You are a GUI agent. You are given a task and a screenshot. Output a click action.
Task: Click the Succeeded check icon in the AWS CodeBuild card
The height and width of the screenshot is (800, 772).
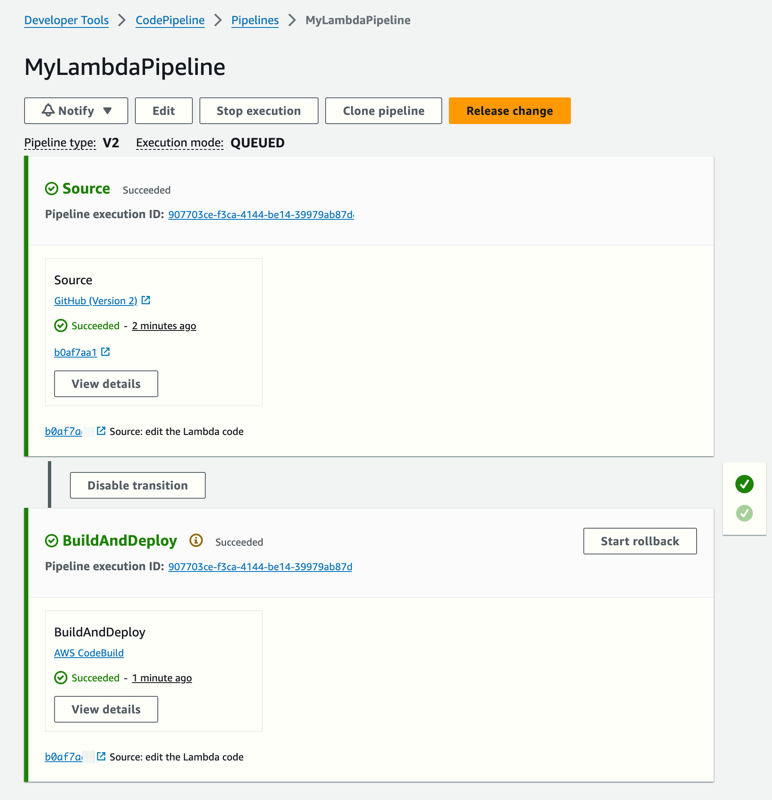(x=61, y=678)
